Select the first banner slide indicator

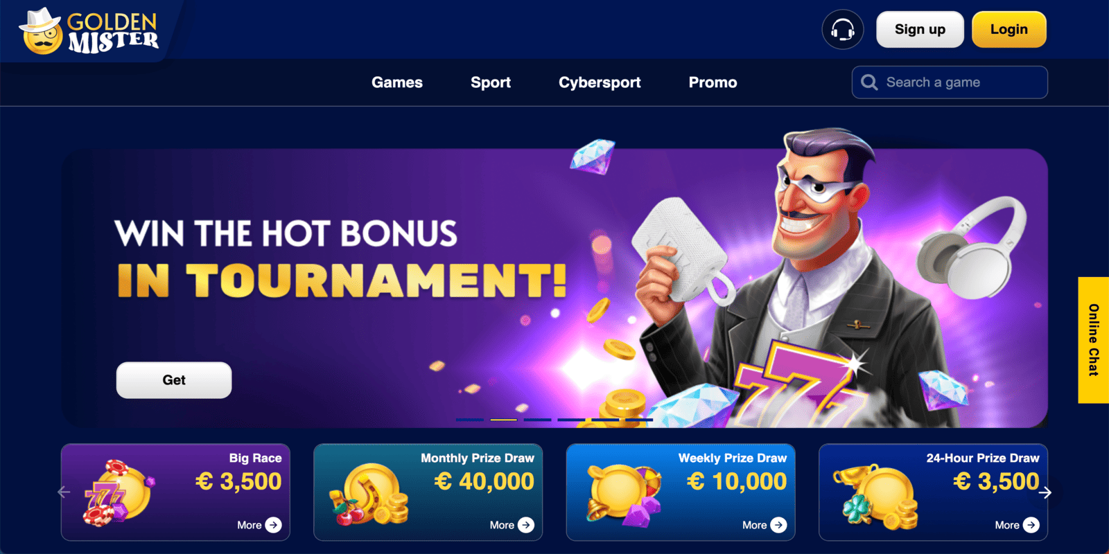[x=470, y=420]
